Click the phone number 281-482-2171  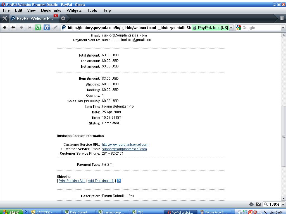pos(113,154)
